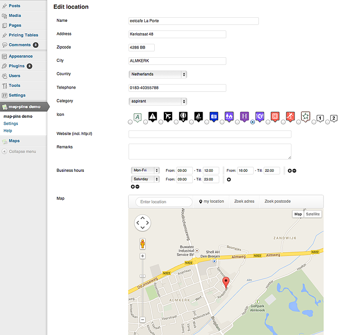Click the Plugins icon in sidebar
The height and width of the screenshot is (335, 364).
click(5, 66)
